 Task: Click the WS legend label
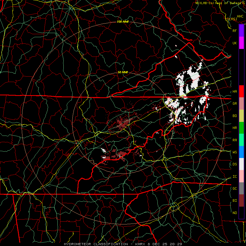coord(235,152)
